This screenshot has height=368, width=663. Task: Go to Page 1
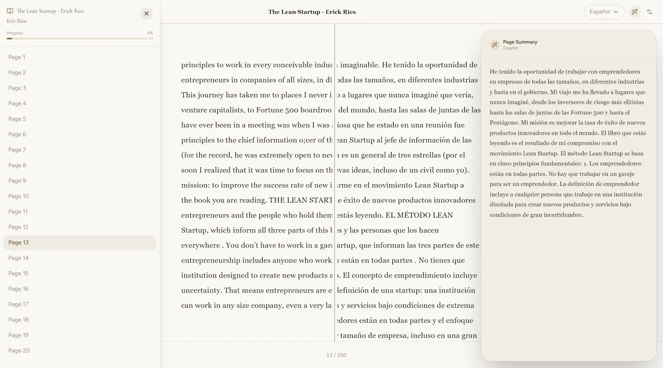80,57
